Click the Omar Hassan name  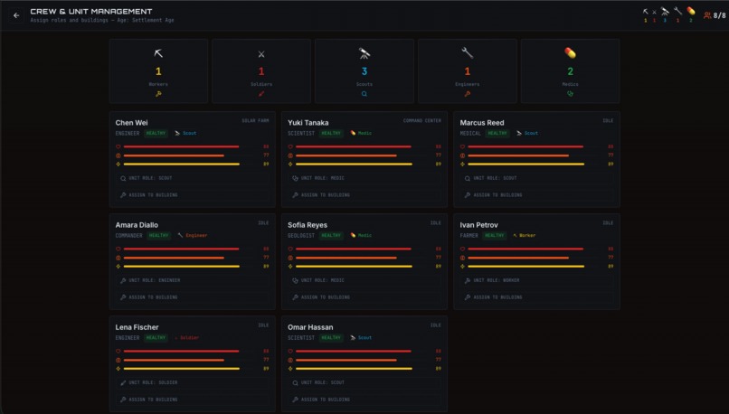310,327
